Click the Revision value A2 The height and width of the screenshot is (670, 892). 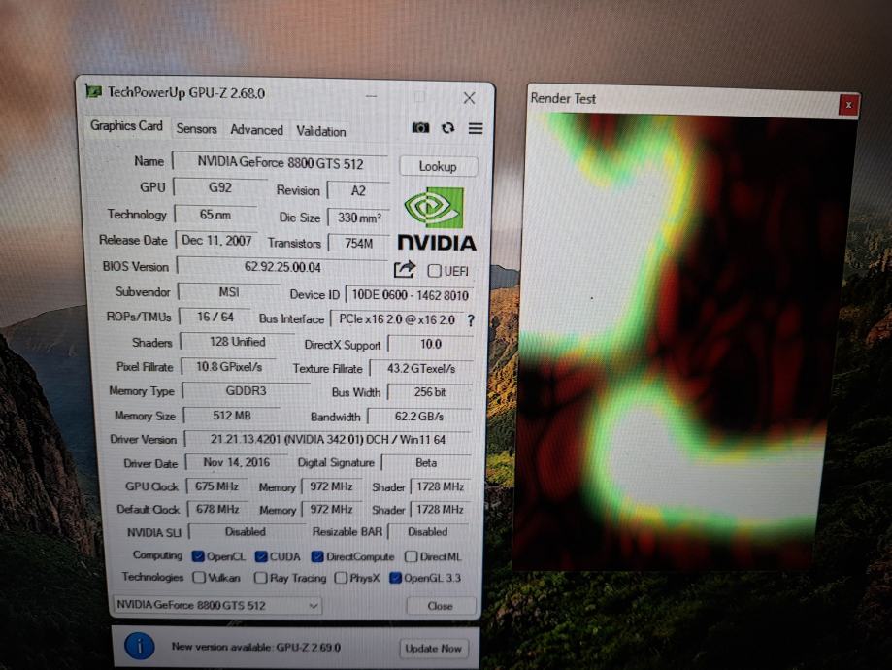coord(358,190)
